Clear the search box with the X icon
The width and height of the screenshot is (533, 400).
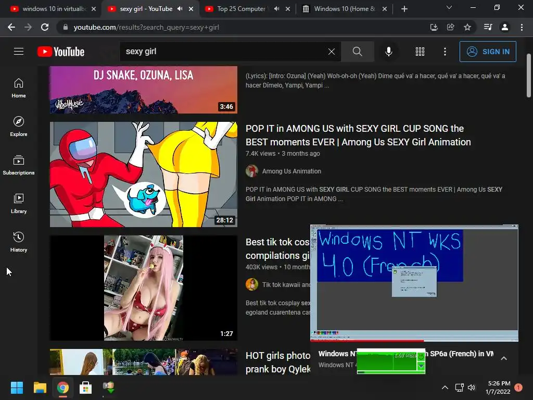click(x=332, y=52)
